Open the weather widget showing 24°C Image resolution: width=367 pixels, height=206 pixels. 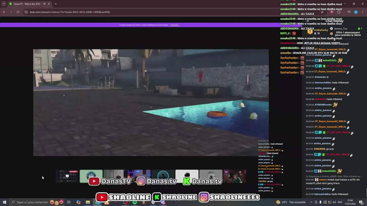click(291, 202)
